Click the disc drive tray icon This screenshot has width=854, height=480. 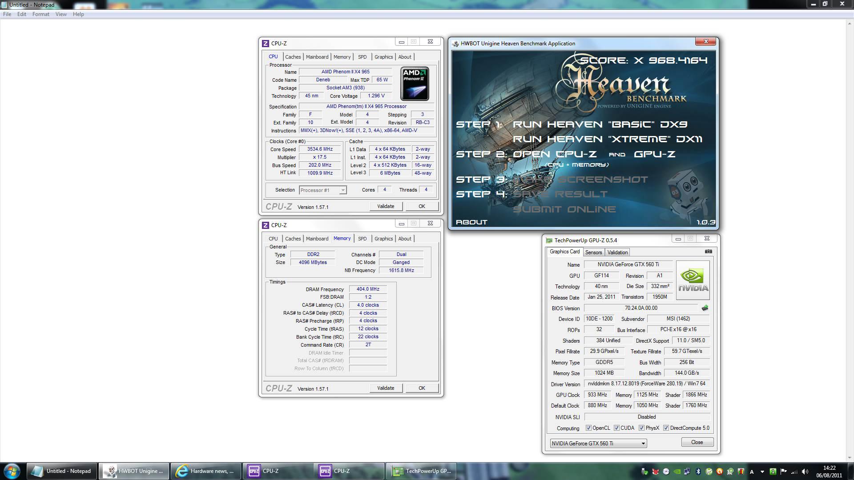(666, 472)
